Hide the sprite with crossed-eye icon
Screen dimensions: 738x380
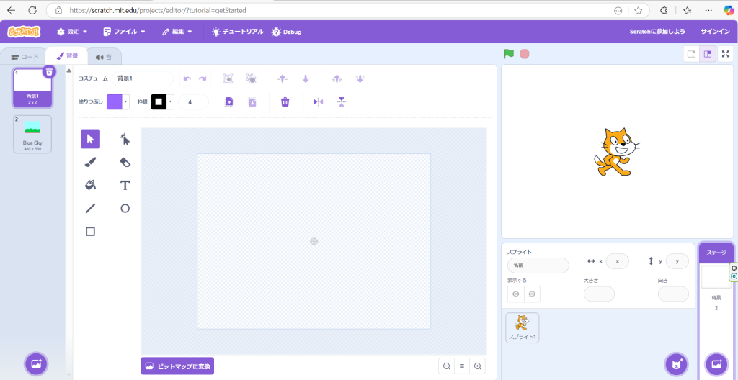[x=532, y=294]
